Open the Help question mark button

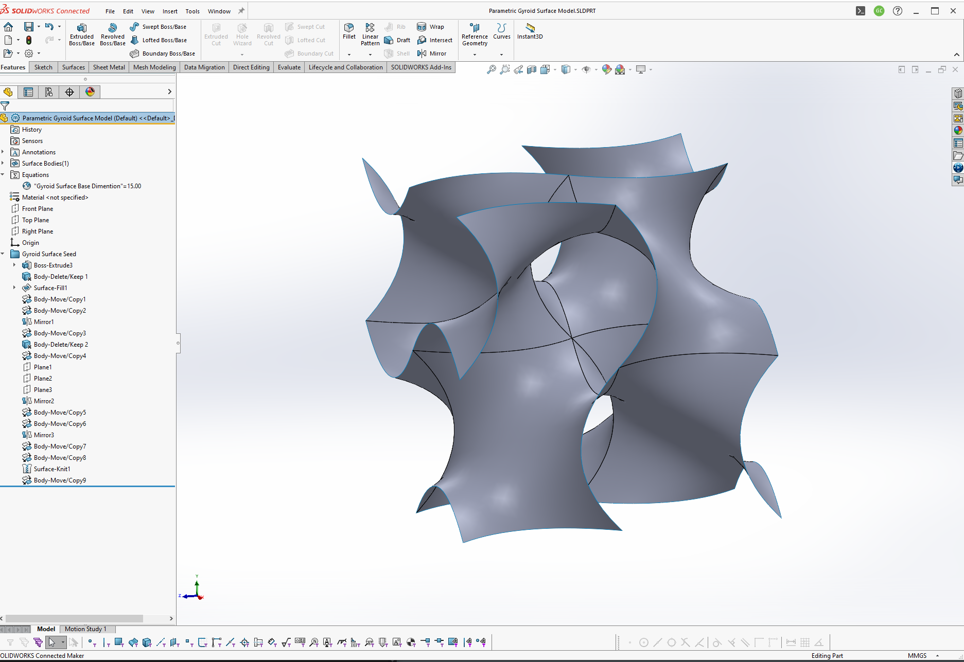click(x=898, y=11)
